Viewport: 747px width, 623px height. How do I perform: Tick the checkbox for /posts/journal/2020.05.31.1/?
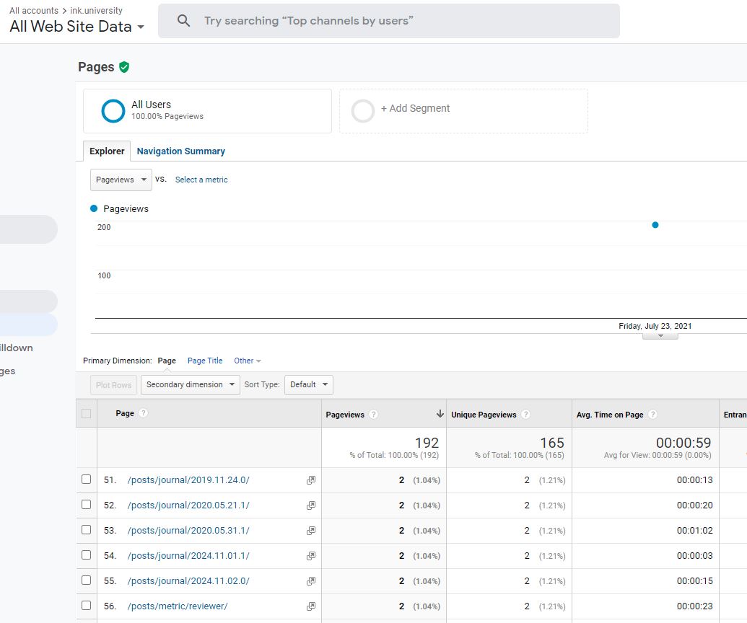[87, 530]
